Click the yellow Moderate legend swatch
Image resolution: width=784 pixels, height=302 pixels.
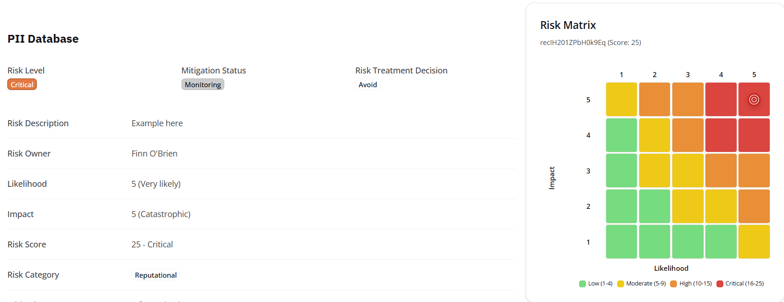point(620,284)
